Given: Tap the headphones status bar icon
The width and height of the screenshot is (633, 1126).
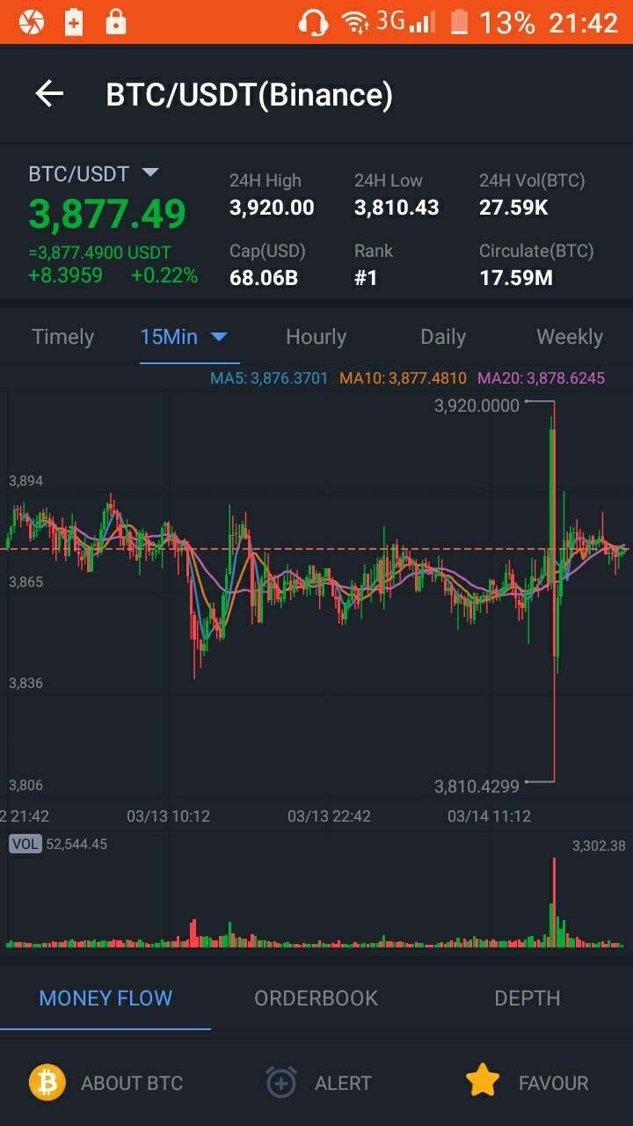Looking at the screenshot, I should pyautogui.click(x=313, y=22).
